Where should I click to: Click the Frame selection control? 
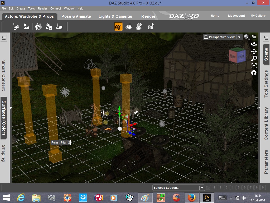254,66
